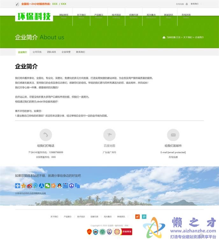
Task: Open the 产品展示 Product nav item
Action: 99,16
